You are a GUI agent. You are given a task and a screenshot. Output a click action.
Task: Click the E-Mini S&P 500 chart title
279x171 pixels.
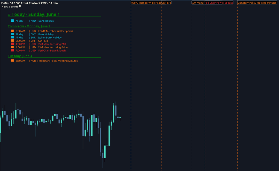point(29,3)
